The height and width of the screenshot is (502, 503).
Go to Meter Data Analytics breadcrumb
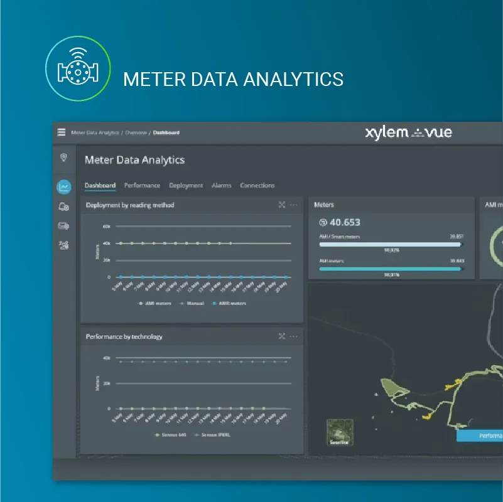tap(95, 132)
